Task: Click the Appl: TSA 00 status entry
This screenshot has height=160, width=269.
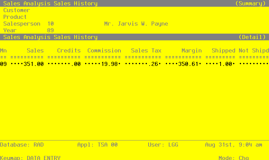Action: 98,145
